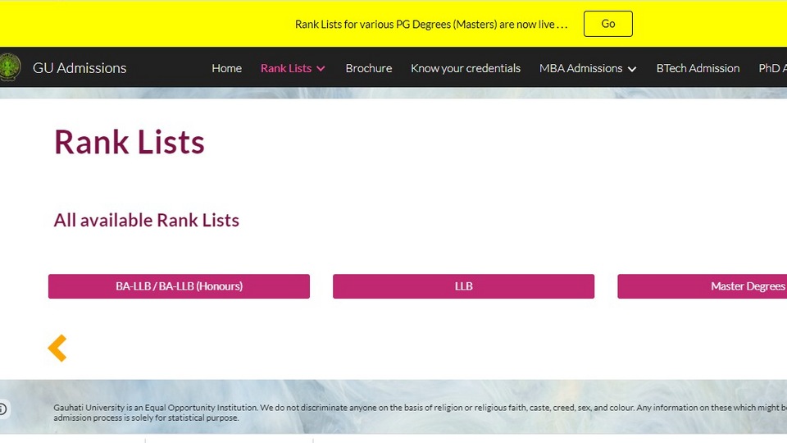This screenshot has height=443, width=787.
Task: Open the BA-LLB / BA-LLB (Honours) rank list
Action: (x=179, y=286)
